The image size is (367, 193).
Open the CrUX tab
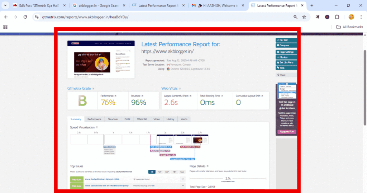pyautogui.click(x=127, y=119)
